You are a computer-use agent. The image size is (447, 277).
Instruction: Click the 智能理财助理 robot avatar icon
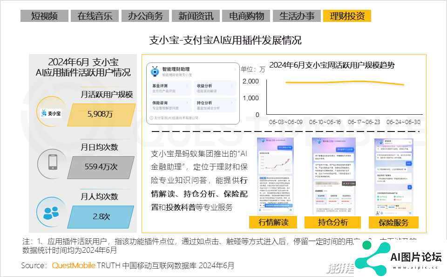pos(155,71)
